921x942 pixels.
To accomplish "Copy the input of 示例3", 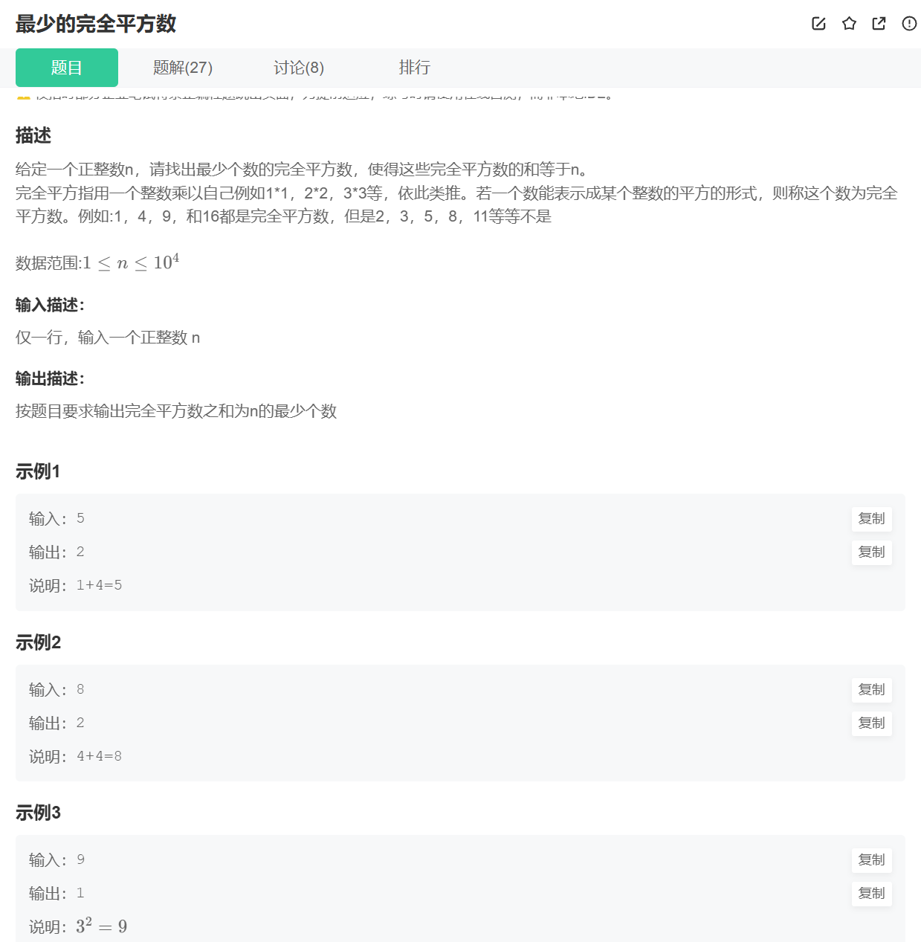I will coord(871,860).
